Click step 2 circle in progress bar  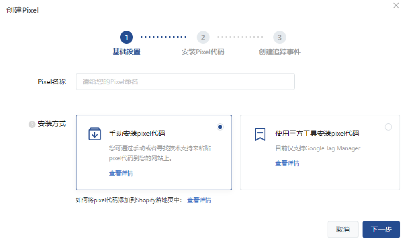pyautogui.click(x=203, y=37)
